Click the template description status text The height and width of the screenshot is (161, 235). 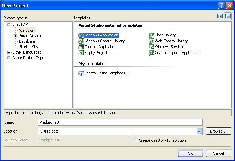(61, 113)
